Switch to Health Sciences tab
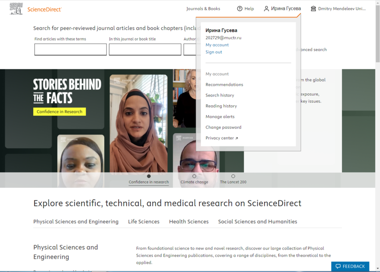Image resolution: width=380 pixels, height=272 pixels. pos(189,221)
